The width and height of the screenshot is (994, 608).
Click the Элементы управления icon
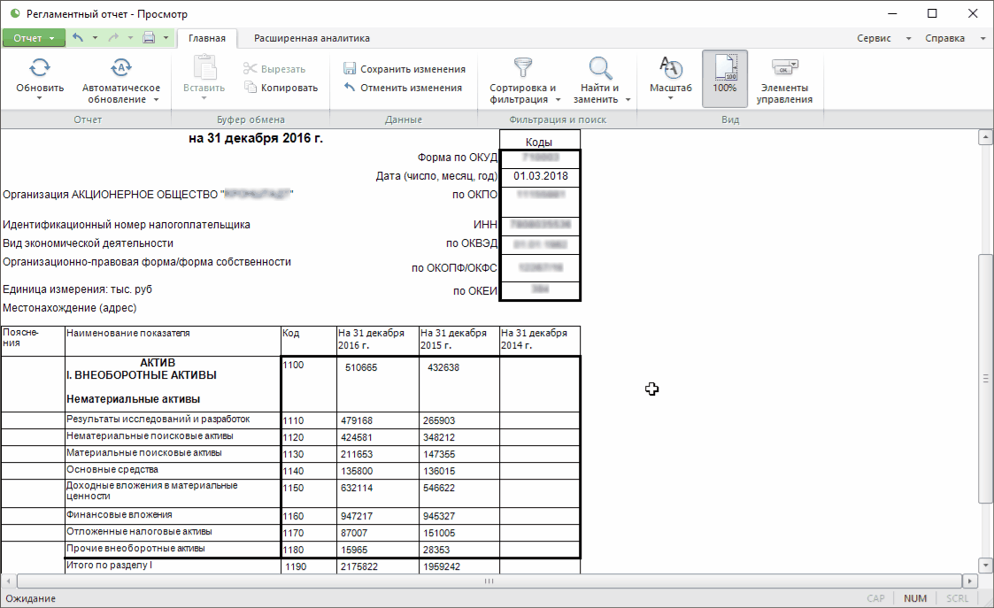[x=784, y=66]
